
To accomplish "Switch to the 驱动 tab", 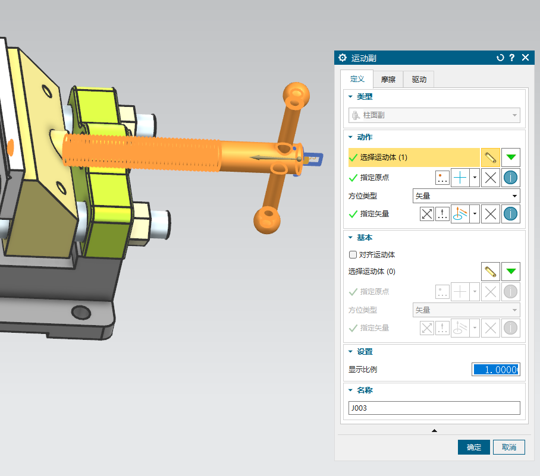I will [419, 80].
